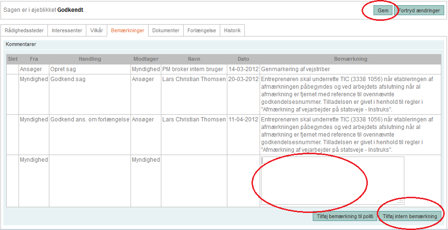Select the Handling column header
Viewport: 448px width, 230px height.
[90, 59]
